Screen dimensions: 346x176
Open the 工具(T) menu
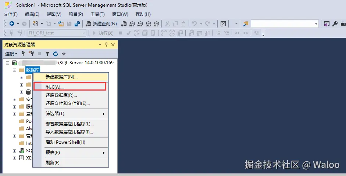pos(97,14)
